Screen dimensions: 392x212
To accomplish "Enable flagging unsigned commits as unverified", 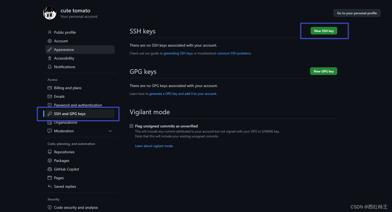I will click(x=131, y=126).
